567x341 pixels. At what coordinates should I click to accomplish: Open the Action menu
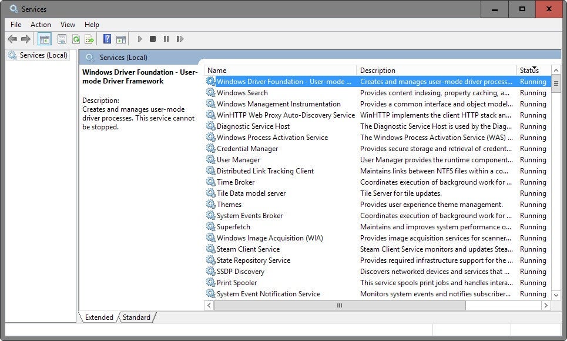coord(41,25)
